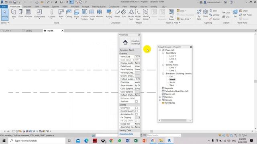The height and width of the screenshot is (144, 257).
Task: Click the Project Browser horizontal scrollbar
Action: [x=174, y=120]
